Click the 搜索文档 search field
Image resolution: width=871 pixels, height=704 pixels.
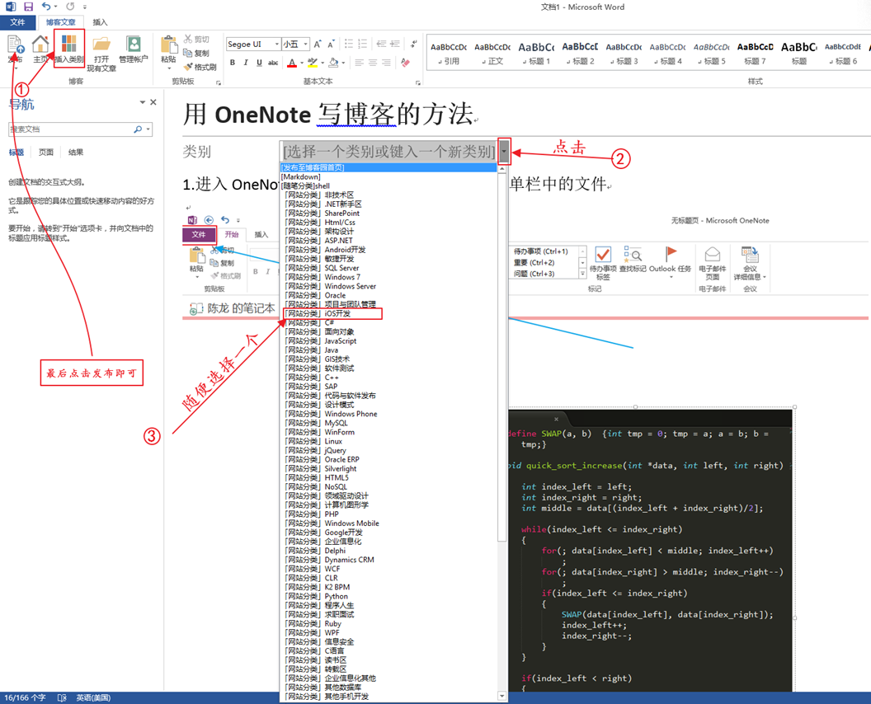pyautogui.click(x=71, y=129)
